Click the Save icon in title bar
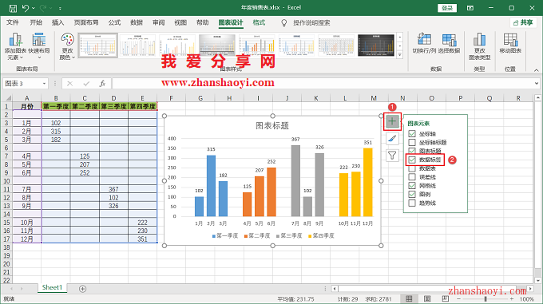Image resolution: width=543 pixels, height=304 pixels. [13, 8]
